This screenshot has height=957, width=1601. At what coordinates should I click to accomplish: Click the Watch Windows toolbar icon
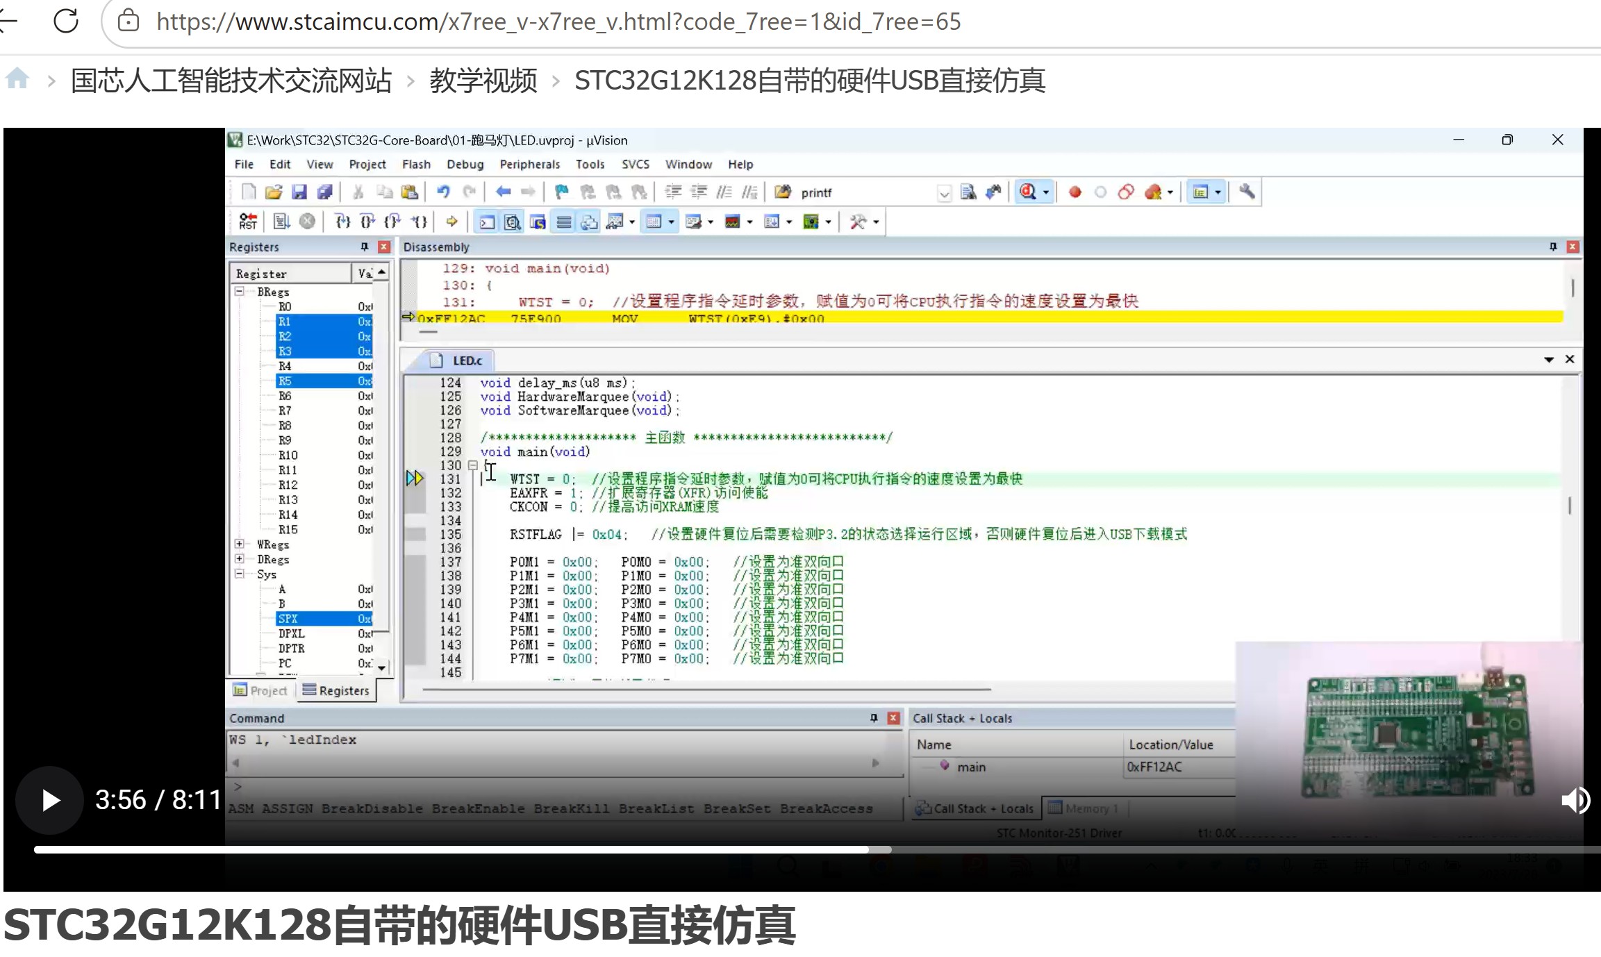tap(615, 222)
